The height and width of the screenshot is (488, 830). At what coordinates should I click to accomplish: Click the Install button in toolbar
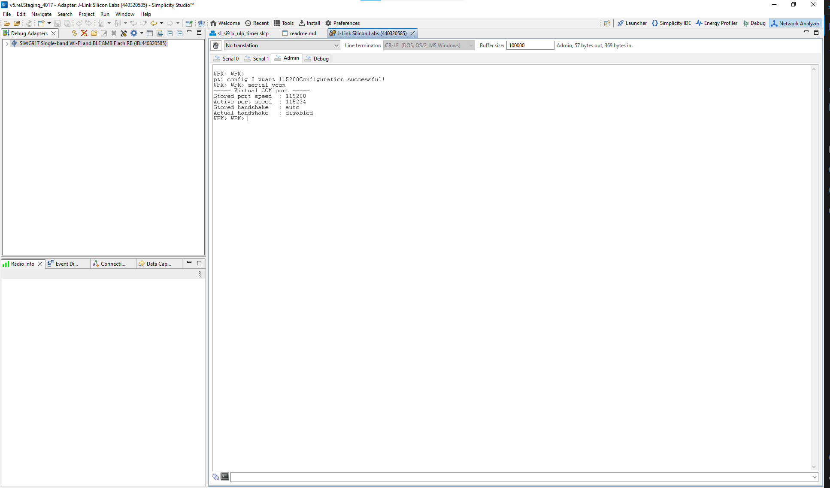pyautogui.click(x=309, y=23)
